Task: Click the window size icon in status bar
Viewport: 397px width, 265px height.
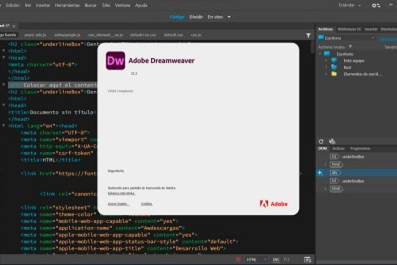Action: pos(286,260)
